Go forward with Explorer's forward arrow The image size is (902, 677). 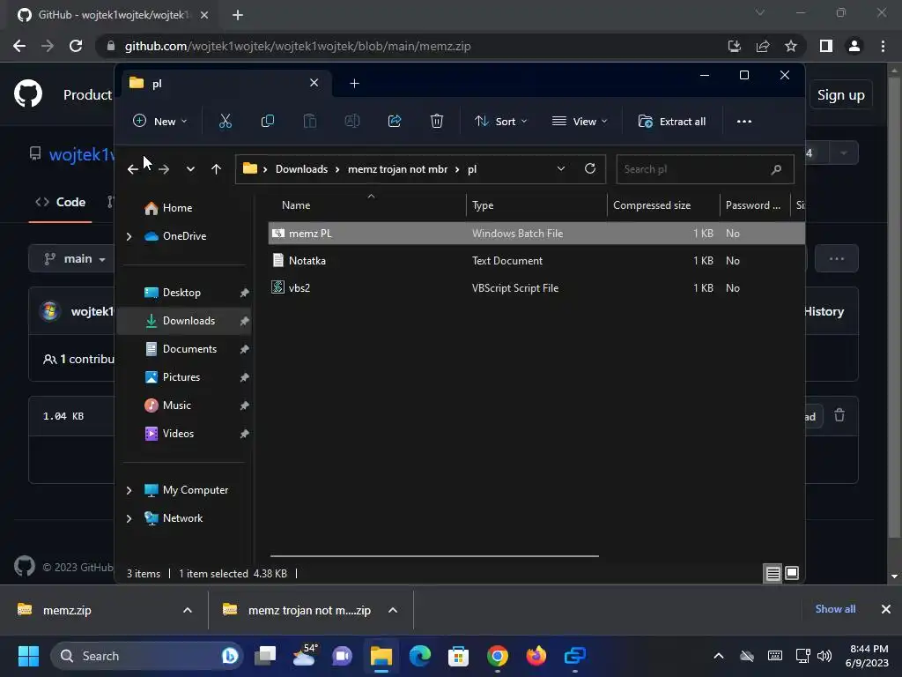coord(164,169)
